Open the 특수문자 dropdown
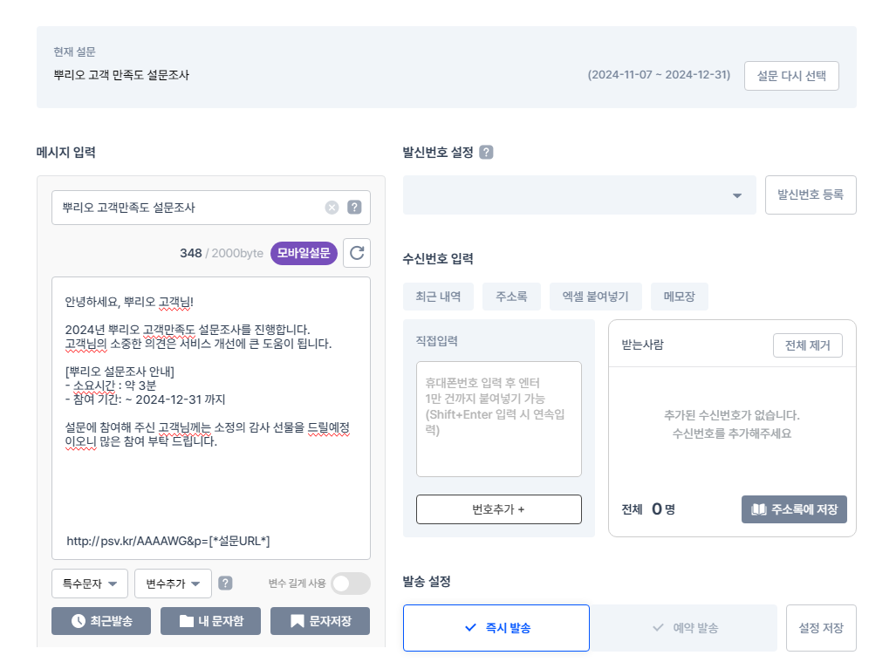Viewport: 896px width, 669px height. pyautogui.click(x=90, y=584)
